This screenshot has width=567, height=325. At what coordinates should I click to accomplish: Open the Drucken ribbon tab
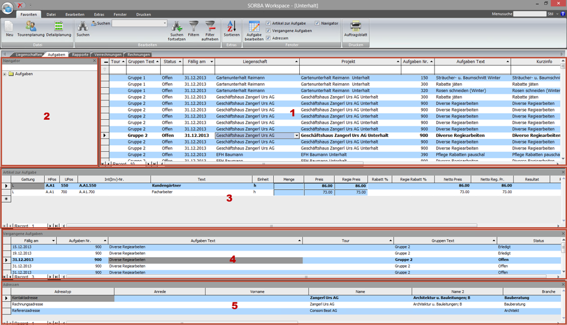tap(144, 14)
